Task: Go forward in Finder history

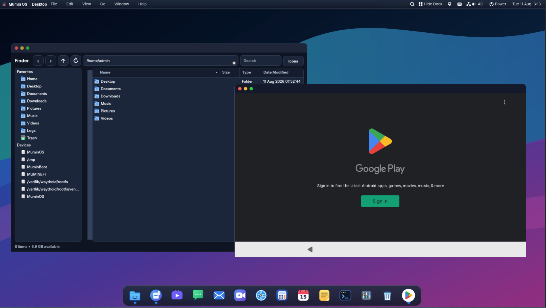Action: [51, 61]
